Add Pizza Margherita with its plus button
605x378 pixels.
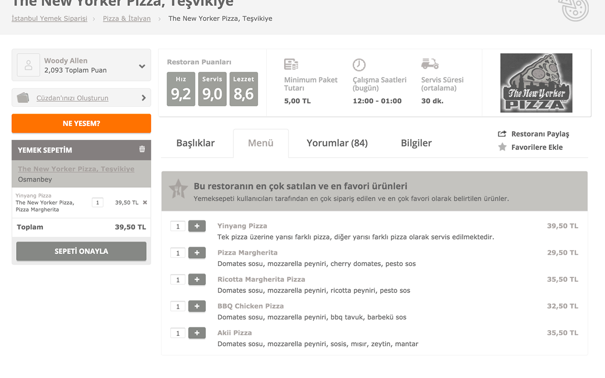point(197,253)
